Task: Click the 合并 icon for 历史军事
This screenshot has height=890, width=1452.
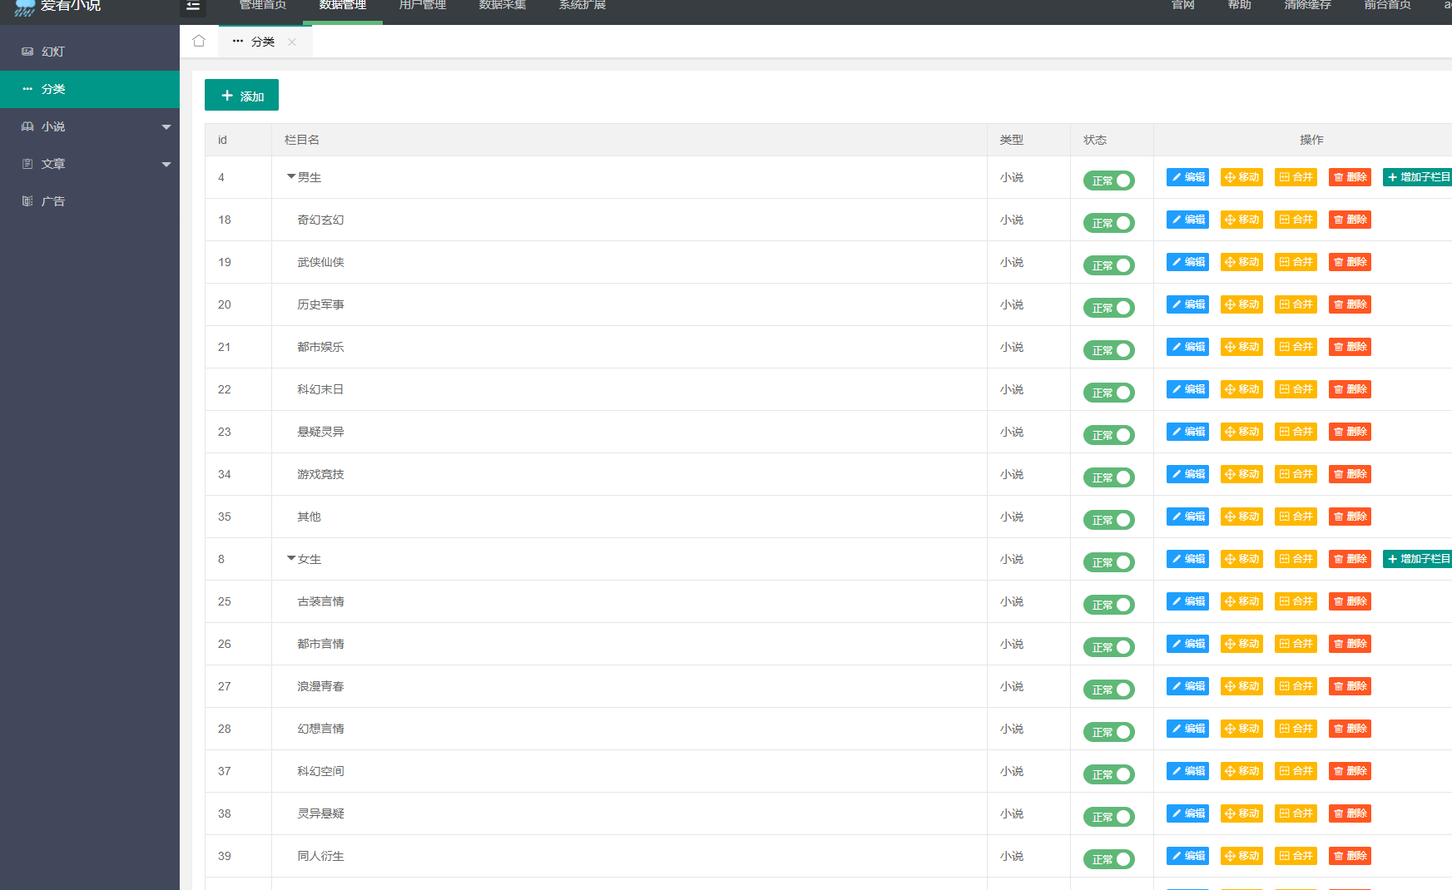Action: tap(1296, 304)
